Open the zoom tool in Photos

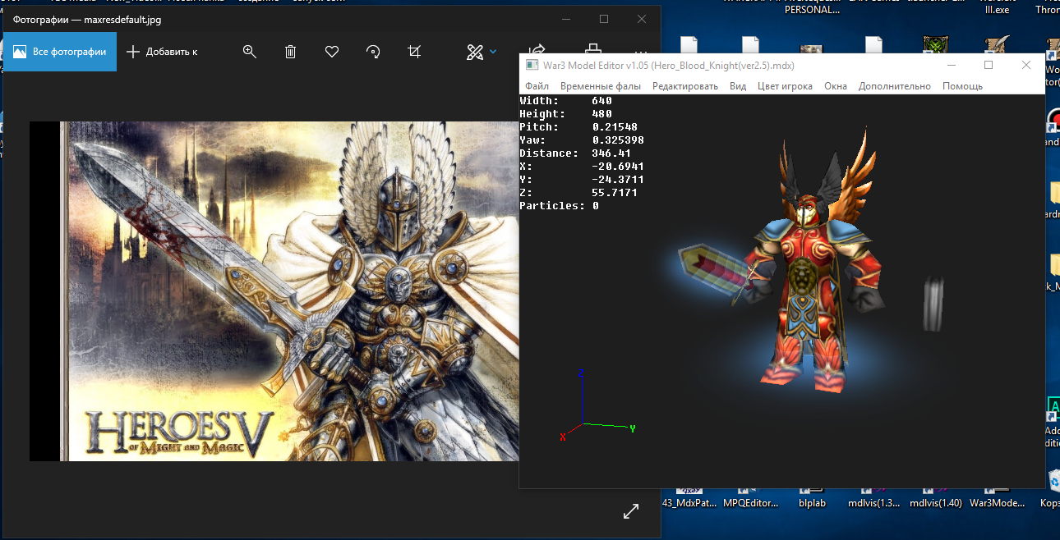pyautogui.click(x=250, y=52)
